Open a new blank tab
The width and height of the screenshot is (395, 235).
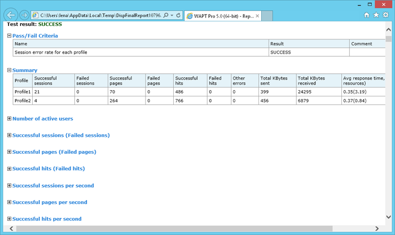267,16
